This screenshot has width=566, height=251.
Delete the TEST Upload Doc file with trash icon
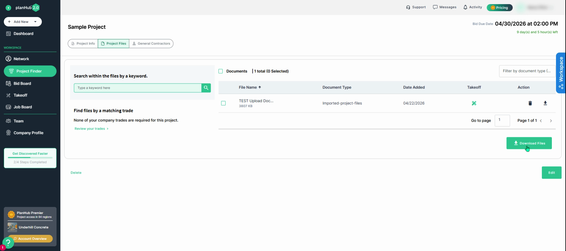click(x=530, y=103)
